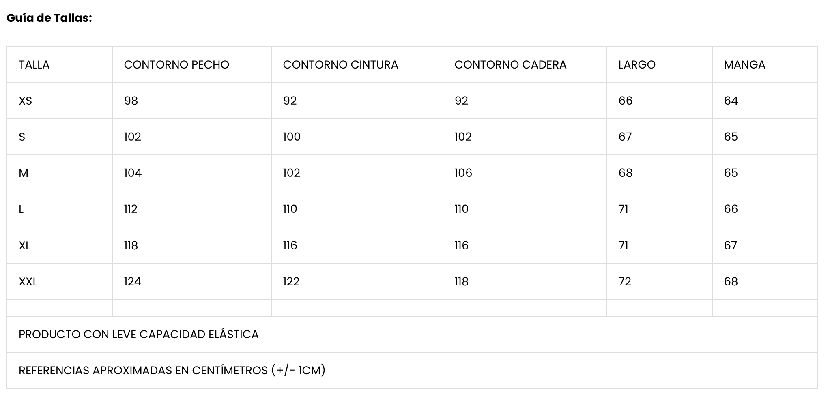Click the S size row label
The image size is (830, 399).
(22, 137)
